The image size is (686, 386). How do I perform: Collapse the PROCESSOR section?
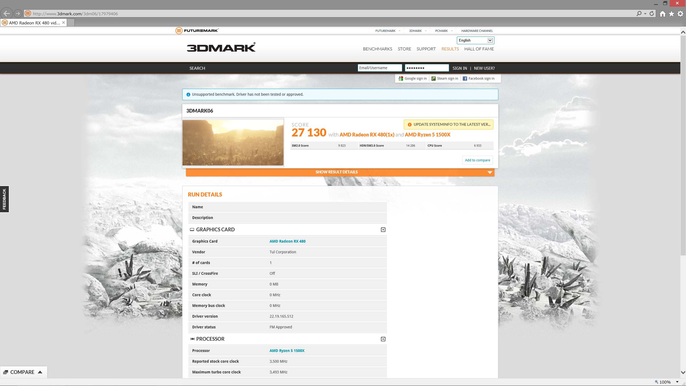[383, 339]
